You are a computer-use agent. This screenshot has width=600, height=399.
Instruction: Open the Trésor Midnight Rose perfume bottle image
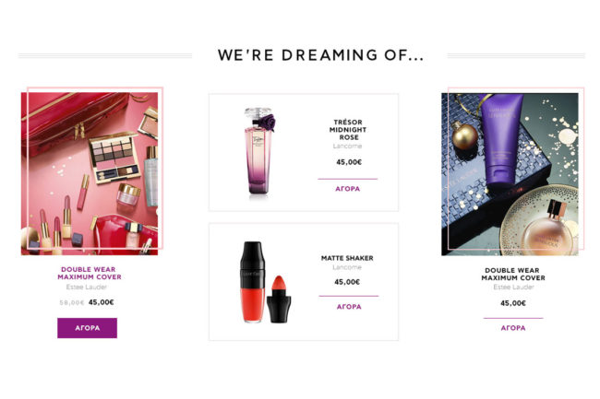click(x=259, y=151)
